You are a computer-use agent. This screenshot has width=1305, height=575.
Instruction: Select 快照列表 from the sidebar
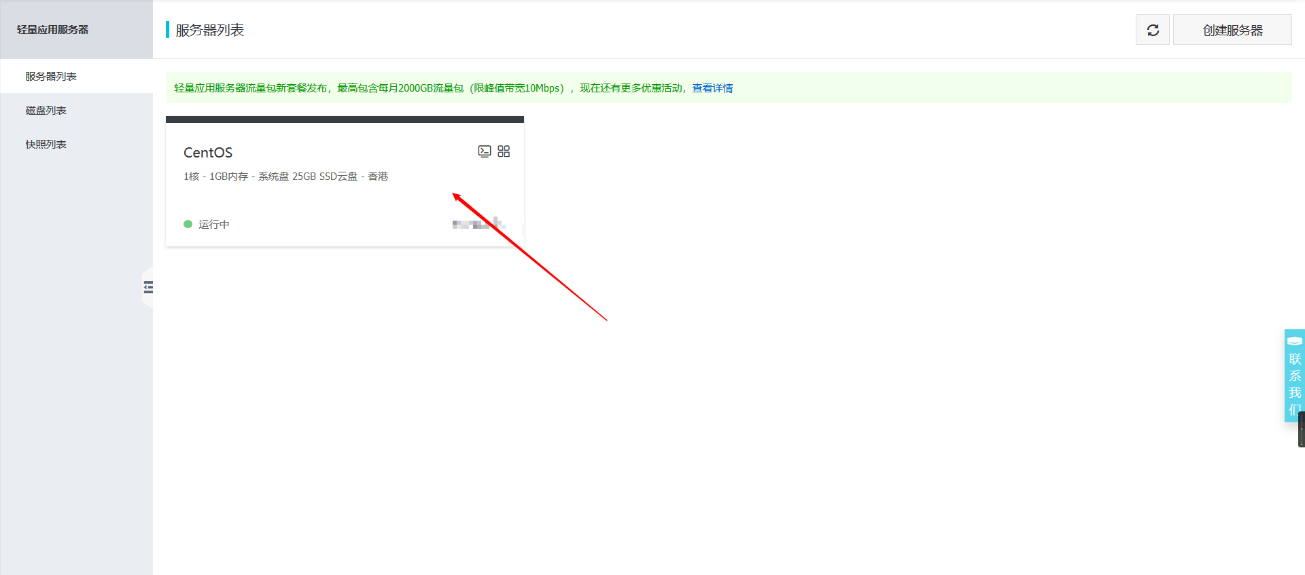pyautogui.click(x=46, y=144)
